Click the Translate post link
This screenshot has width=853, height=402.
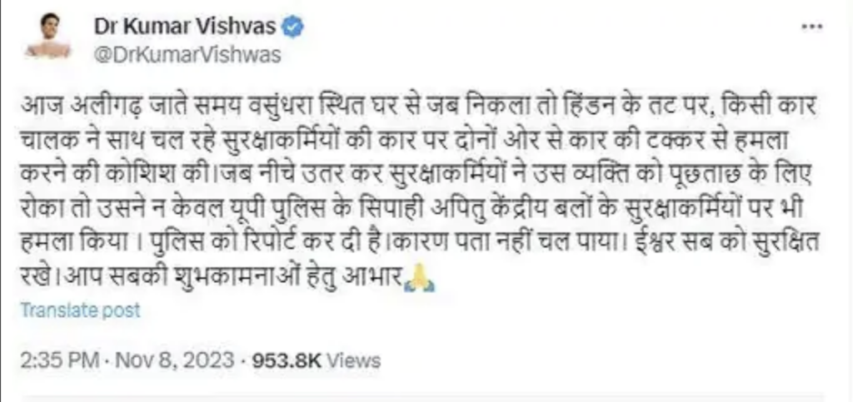coord(81,310)
